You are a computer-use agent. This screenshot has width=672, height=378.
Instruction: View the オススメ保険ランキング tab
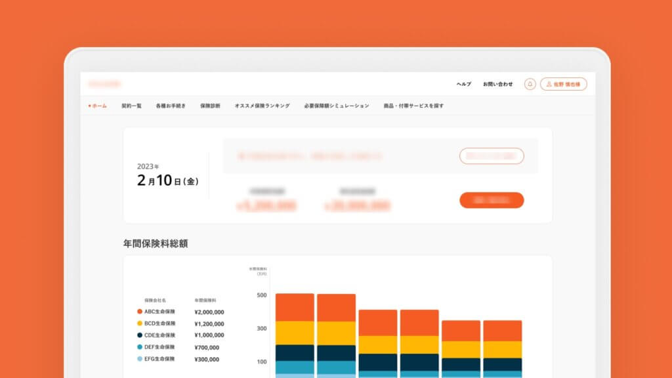pos(262,106)
